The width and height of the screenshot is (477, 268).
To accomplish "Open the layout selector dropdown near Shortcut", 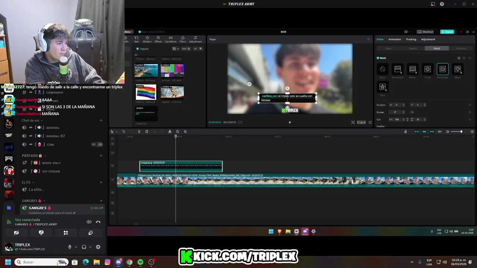I will (407, 32).
